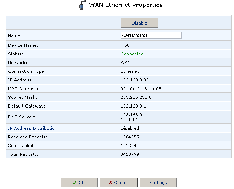Click the green checkmark icon on OK

click(x=75, y=183)
